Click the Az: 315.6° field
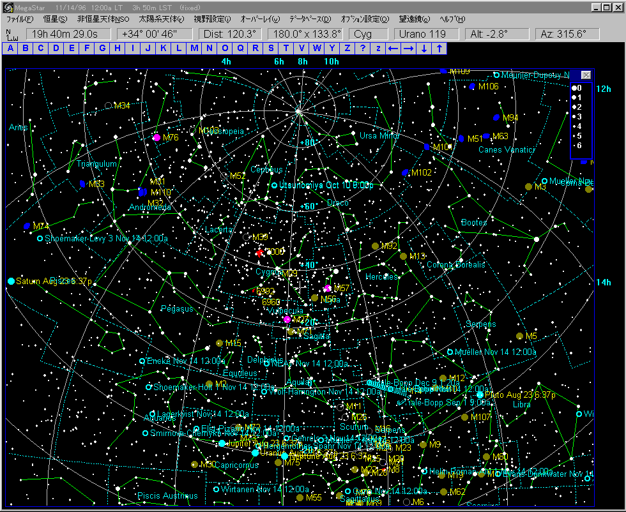The width and height of the screenshot is (626, 512). coord(567,34)
